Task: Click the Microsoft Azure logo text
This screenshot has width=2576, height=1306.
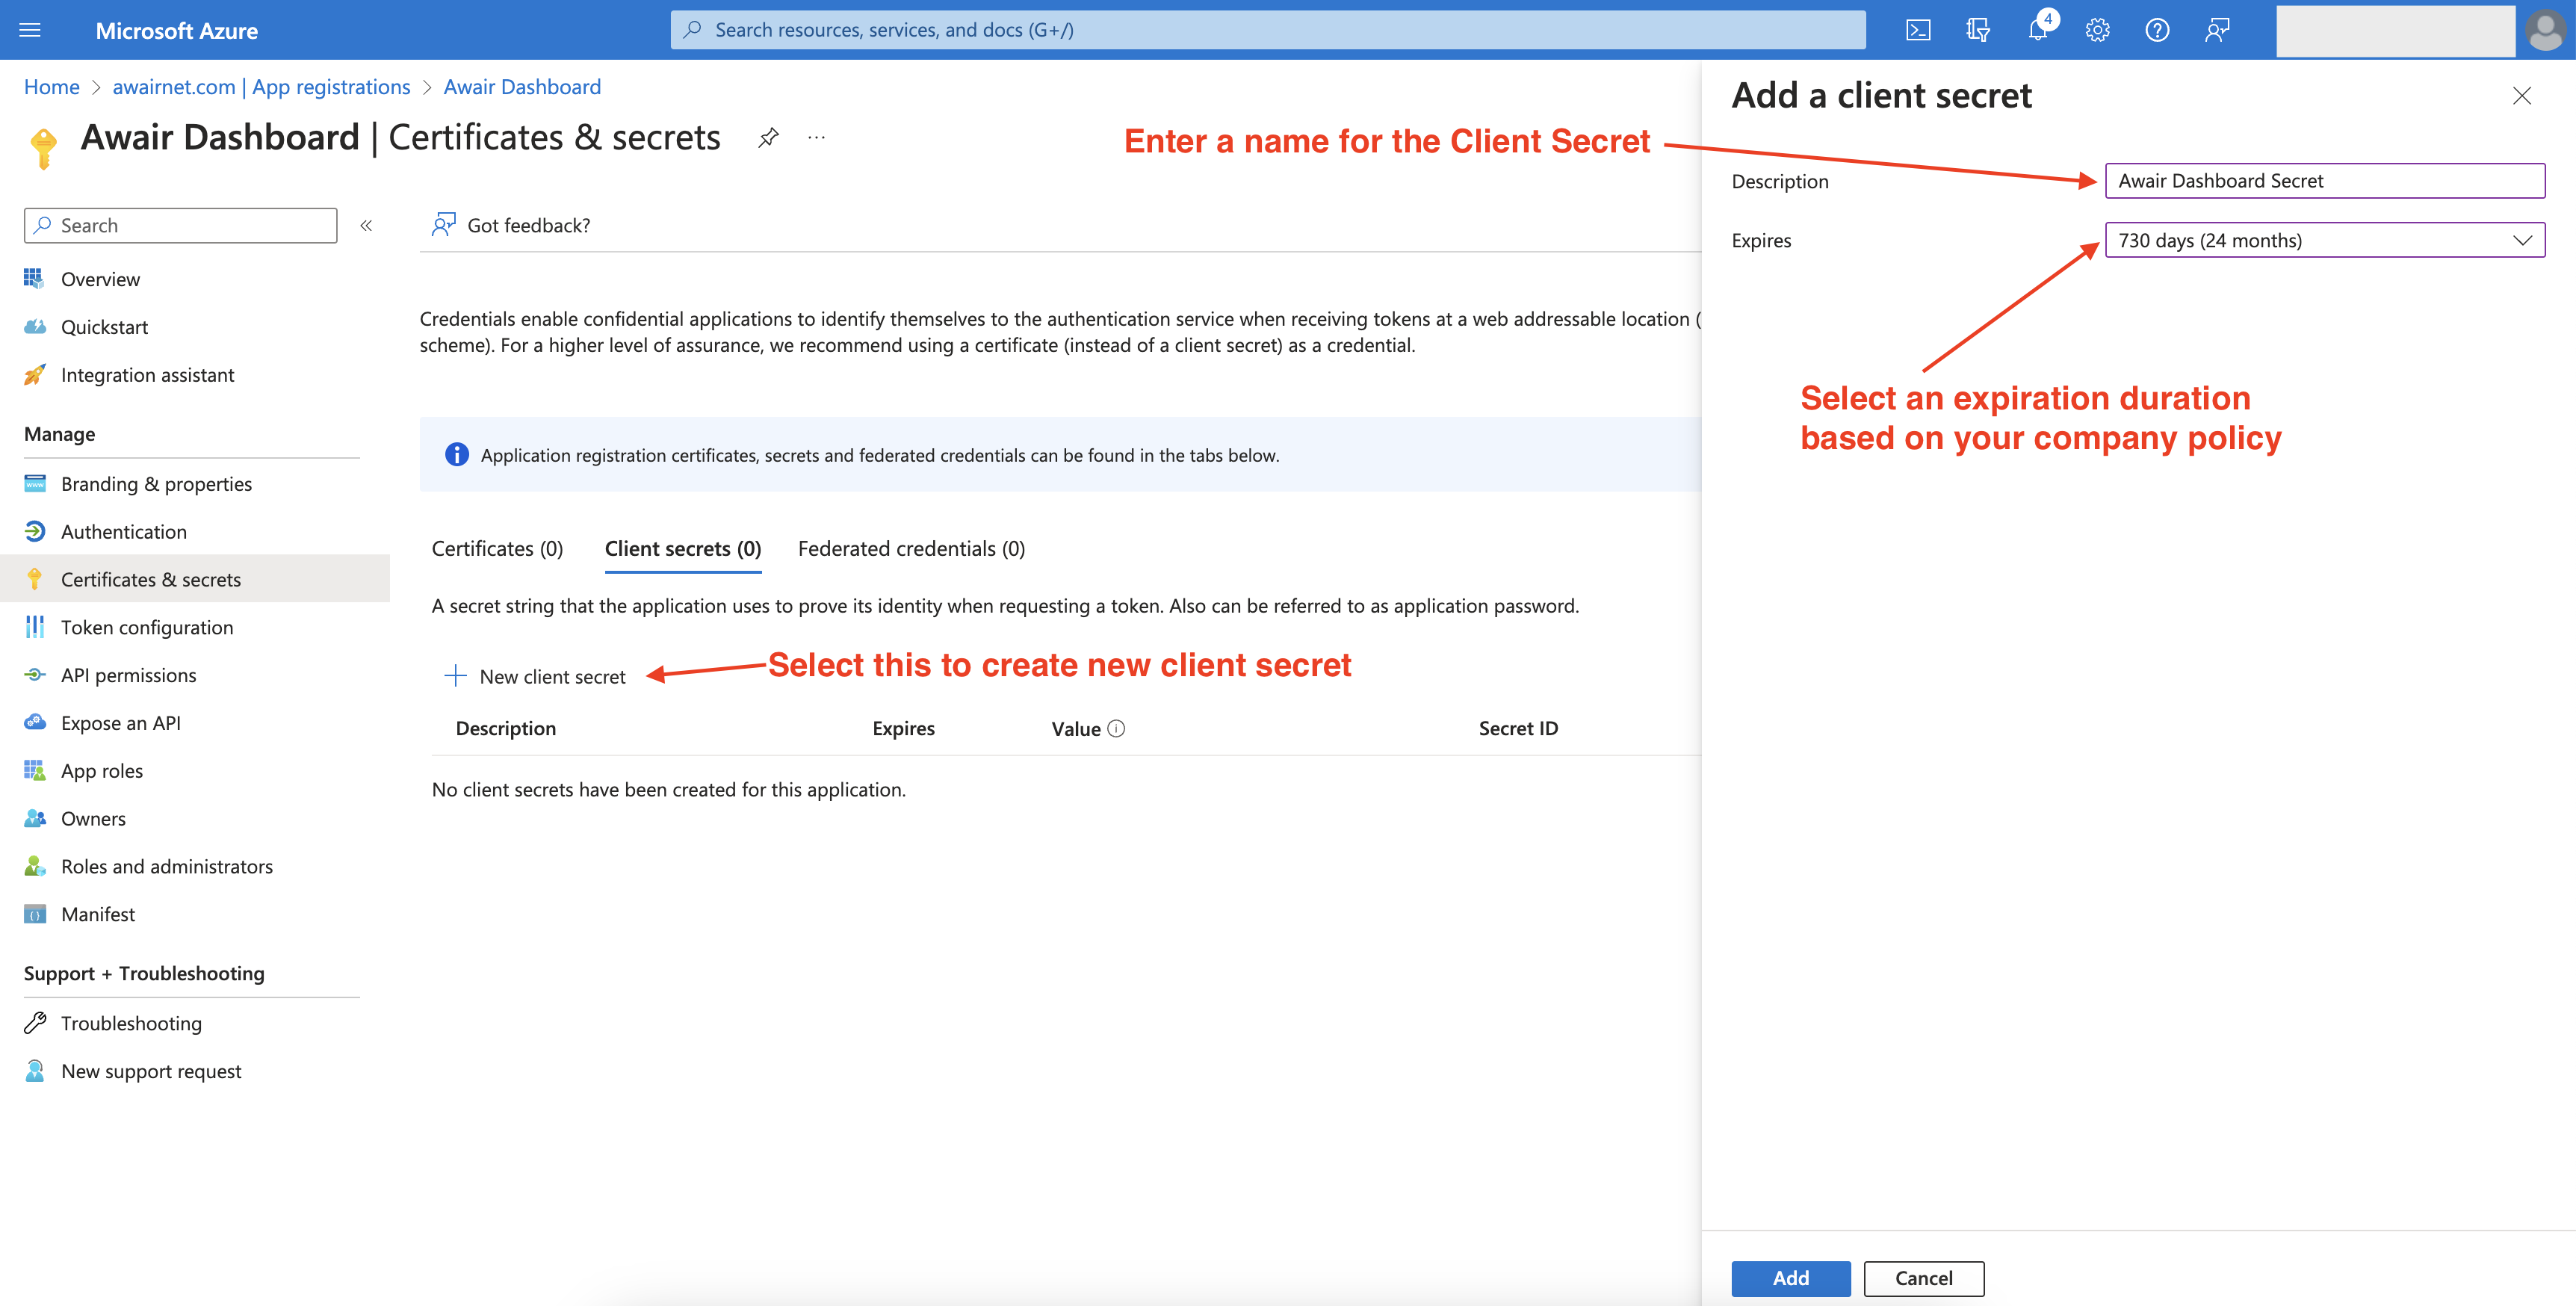Action: pos(177,31)
